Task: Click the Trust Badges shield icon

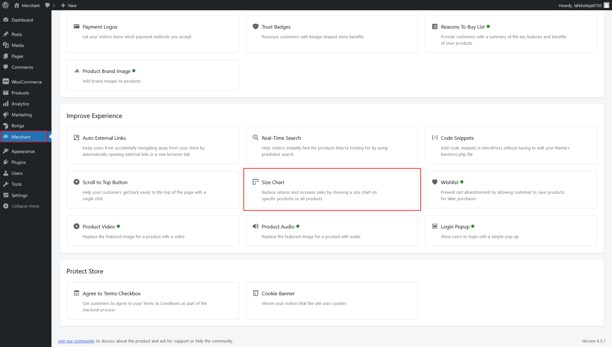Action: coord(255,27)
